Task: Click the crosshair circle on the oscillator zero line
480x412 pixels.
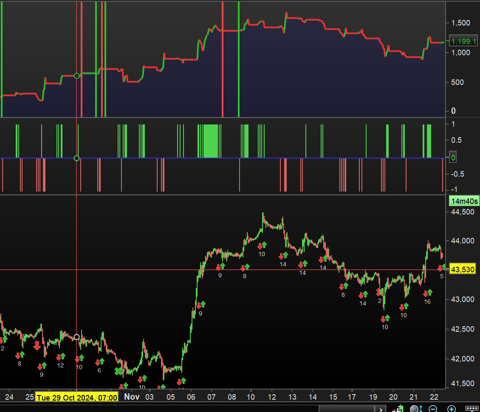Action: point(76,158)
